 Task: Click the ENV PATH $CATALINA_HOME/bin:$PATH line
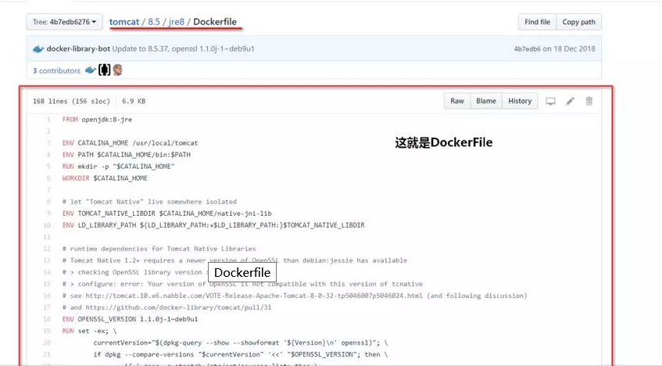point(127,155)
